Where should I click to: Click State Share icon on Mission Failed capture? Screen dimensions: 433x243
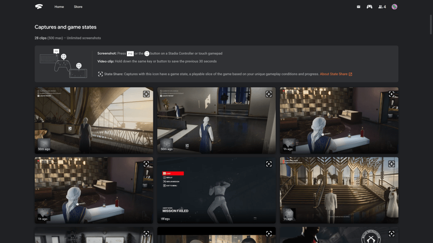pos(269,164)
